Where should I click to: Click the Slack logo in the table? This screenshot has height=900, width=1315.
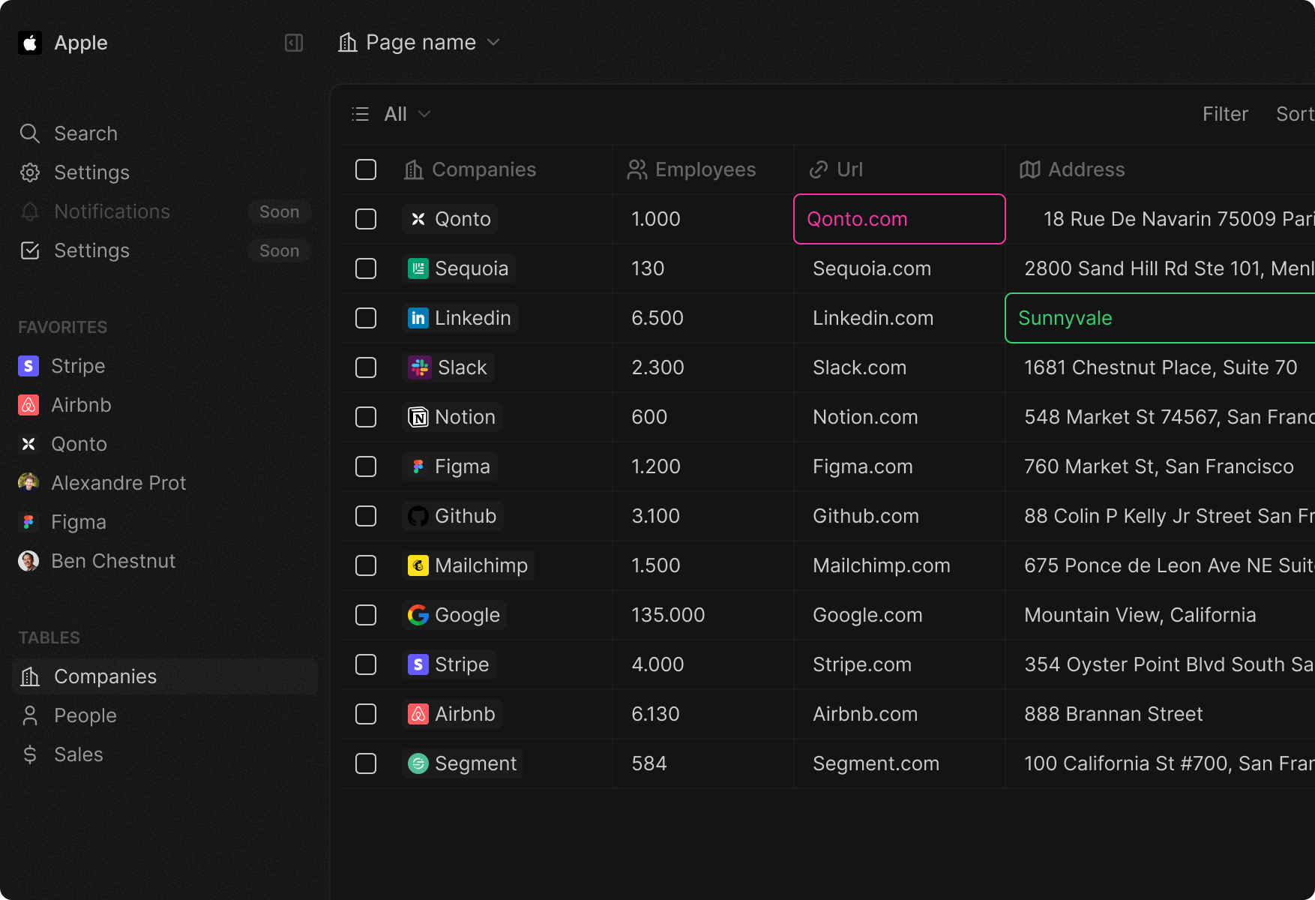click(x=419, y=367)
